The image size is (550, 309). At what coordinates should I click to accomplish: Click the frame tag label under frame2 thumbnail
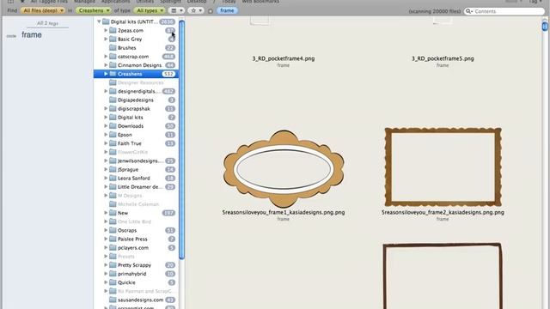[x=443, y=219]
